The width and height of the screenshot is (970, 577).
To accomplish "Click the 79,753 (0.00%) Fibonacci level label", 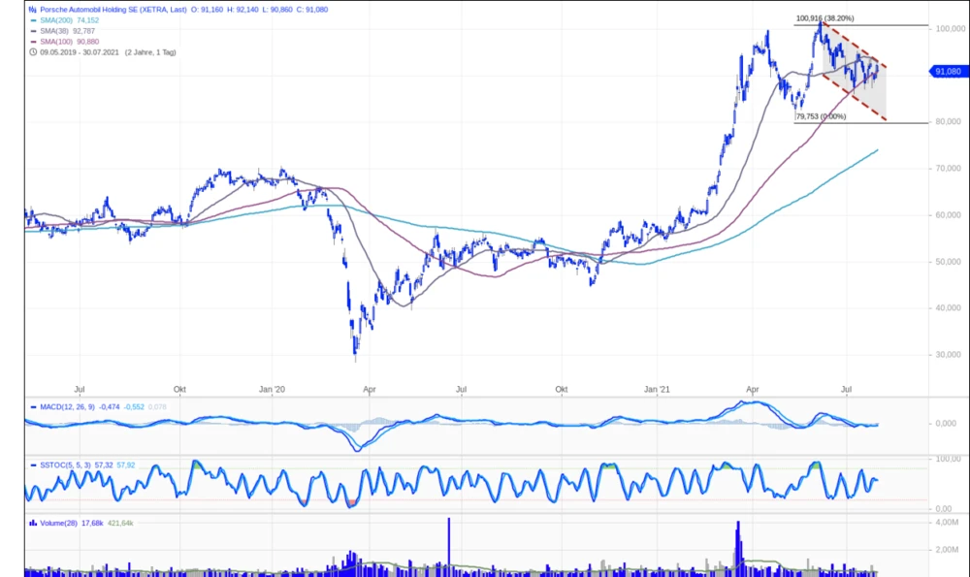I will 821,116.
